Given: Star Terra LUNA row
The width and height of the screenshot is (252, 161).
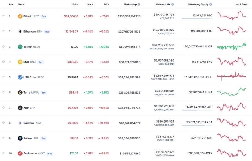Looking at the screenshot, I should pos(4,92).
